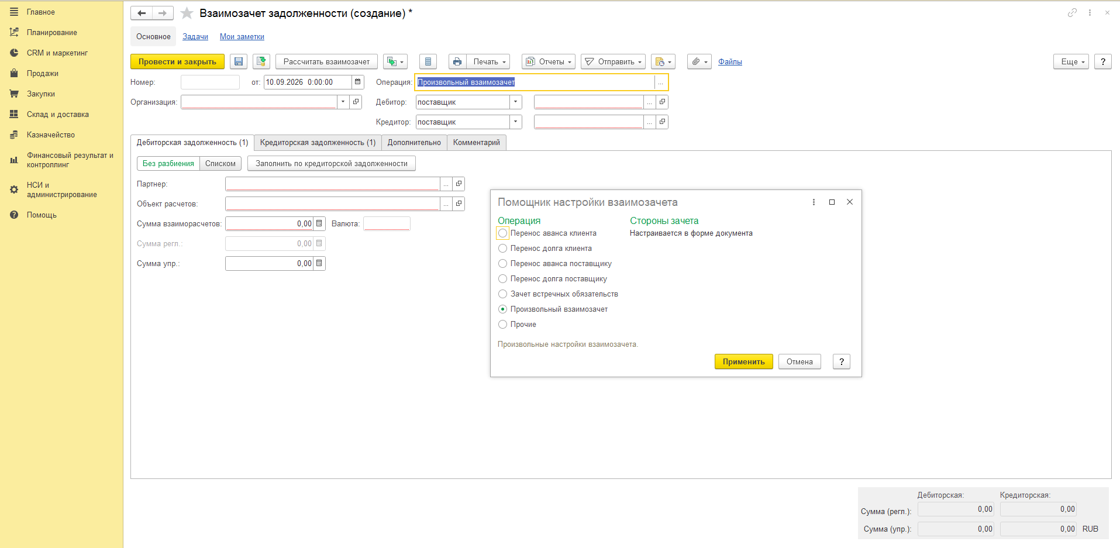The image size is (1120, 548).
Task: Switch to Кредиторская задолженность (1) tab
Action: 318,142
